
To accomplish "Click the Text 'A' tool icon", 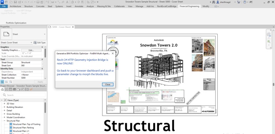I will [x=67, y=2].
